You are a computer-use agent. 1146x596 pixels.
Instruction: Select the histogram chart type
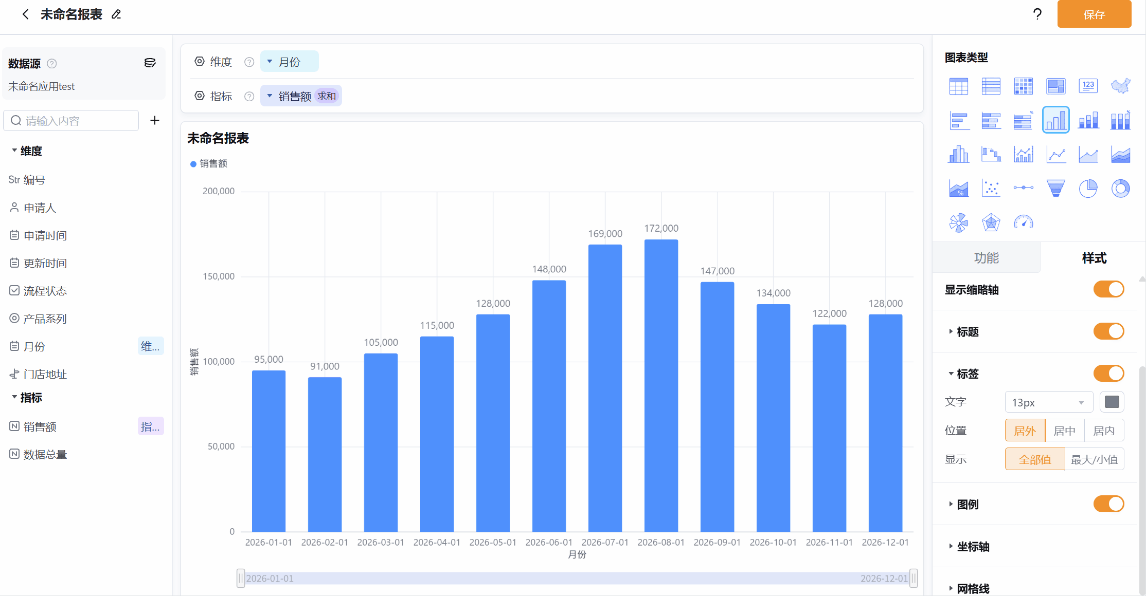pos(958,154)
